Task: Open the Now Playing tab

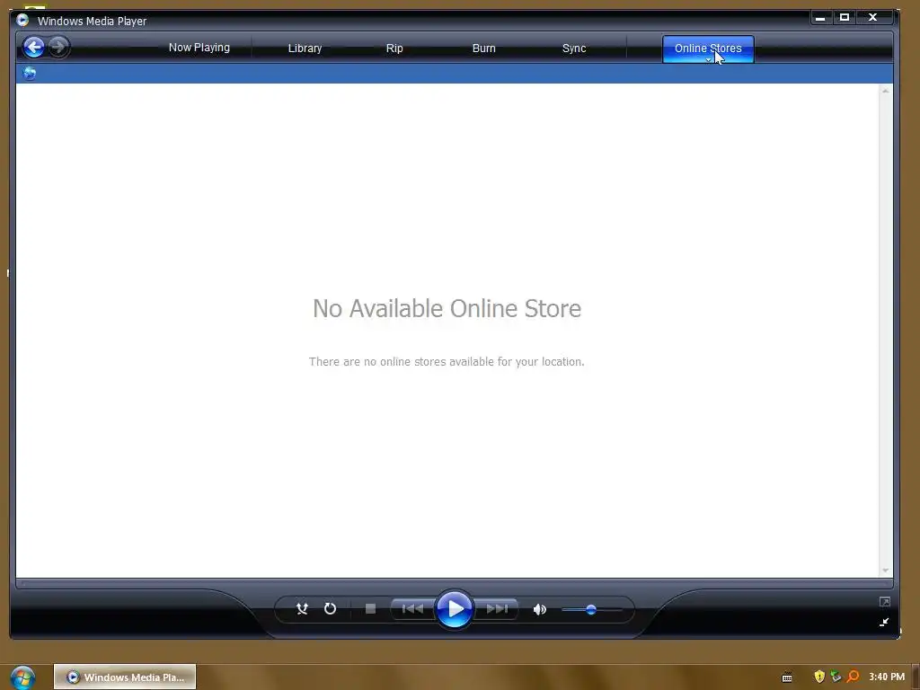Action: pos(199,48)
